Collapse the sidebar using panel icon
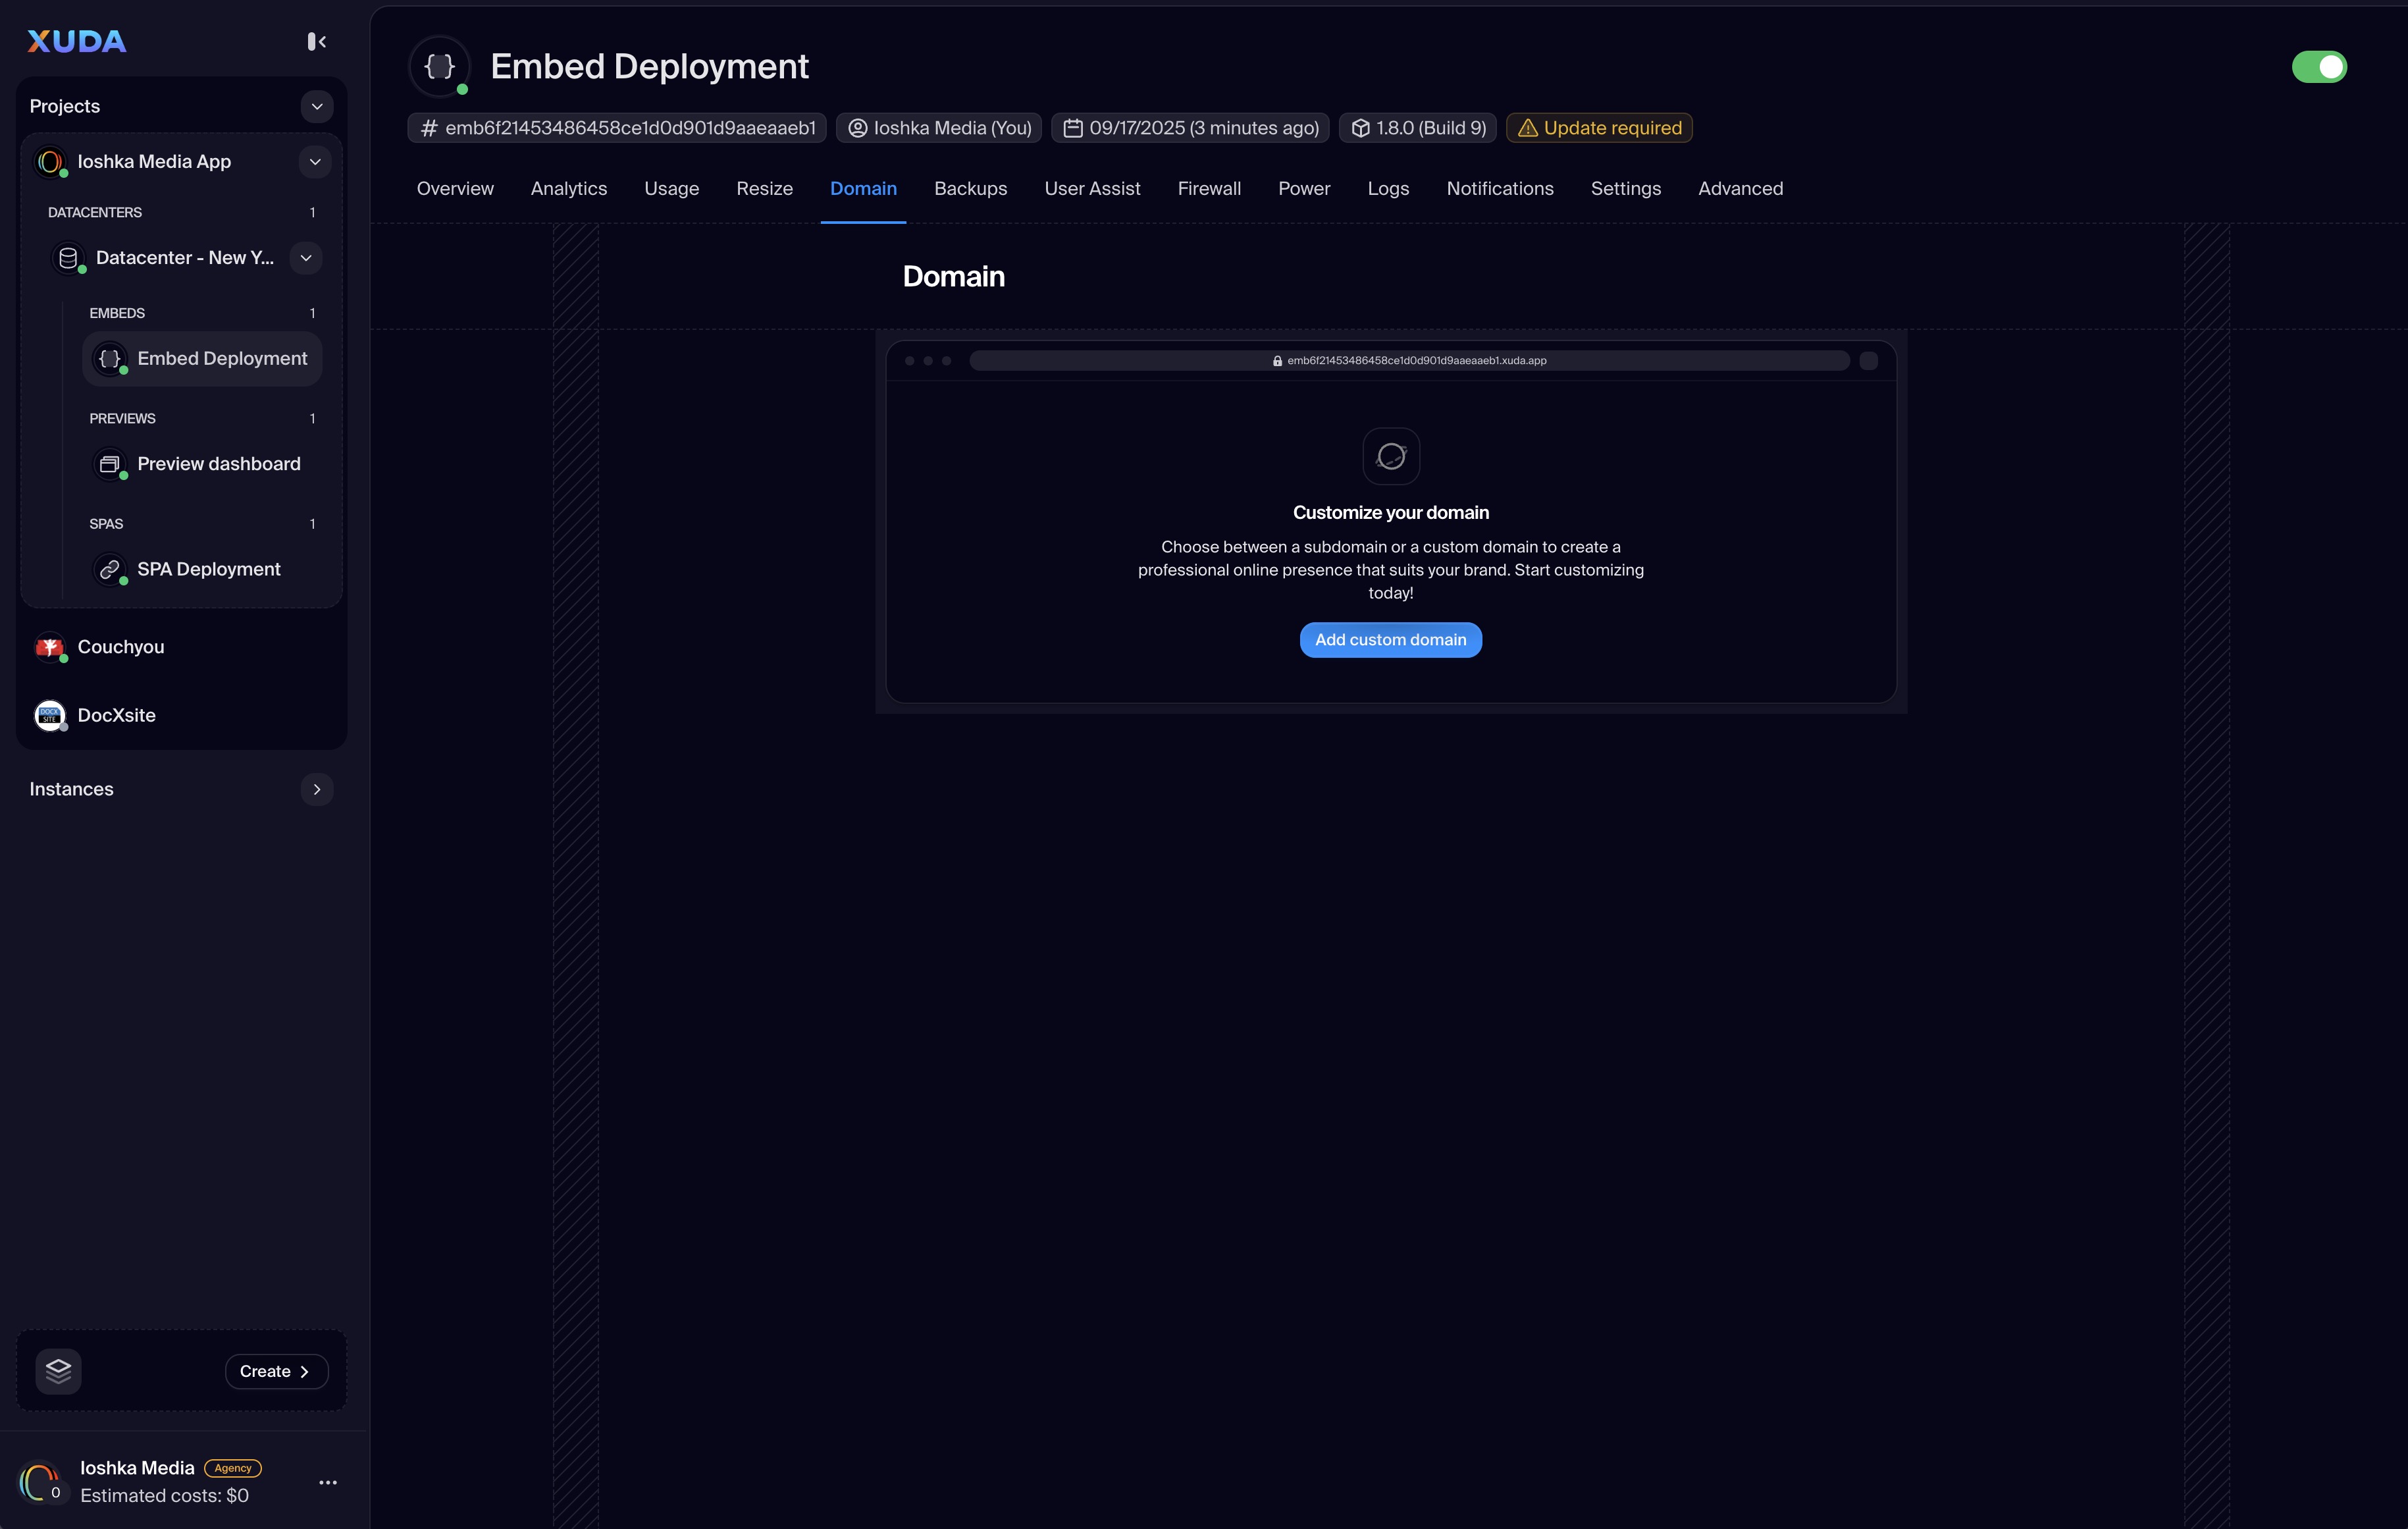 click(x=316, y=41)
